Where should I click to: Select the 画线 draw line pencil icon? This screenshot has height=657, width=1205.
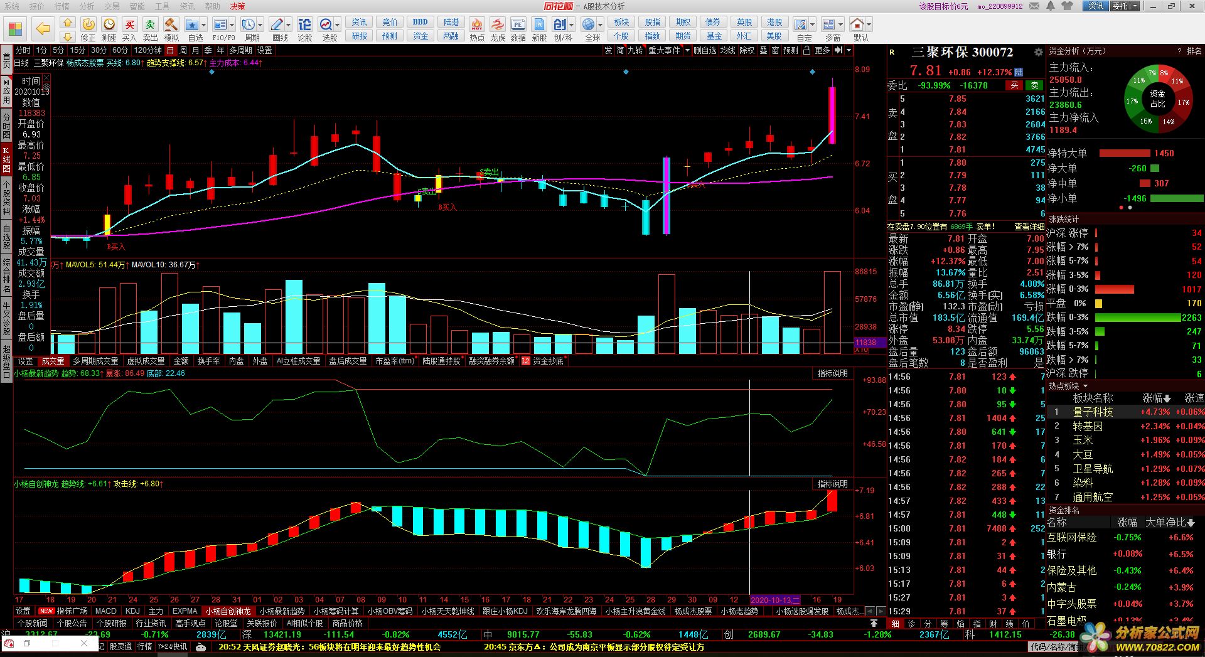coord(277,24)
